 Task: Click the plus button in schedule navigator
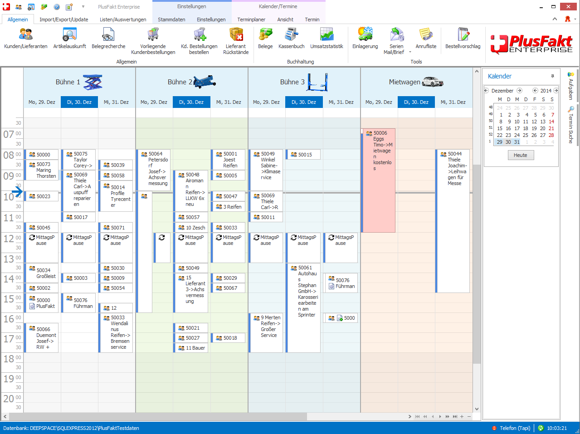click(462, 416)
